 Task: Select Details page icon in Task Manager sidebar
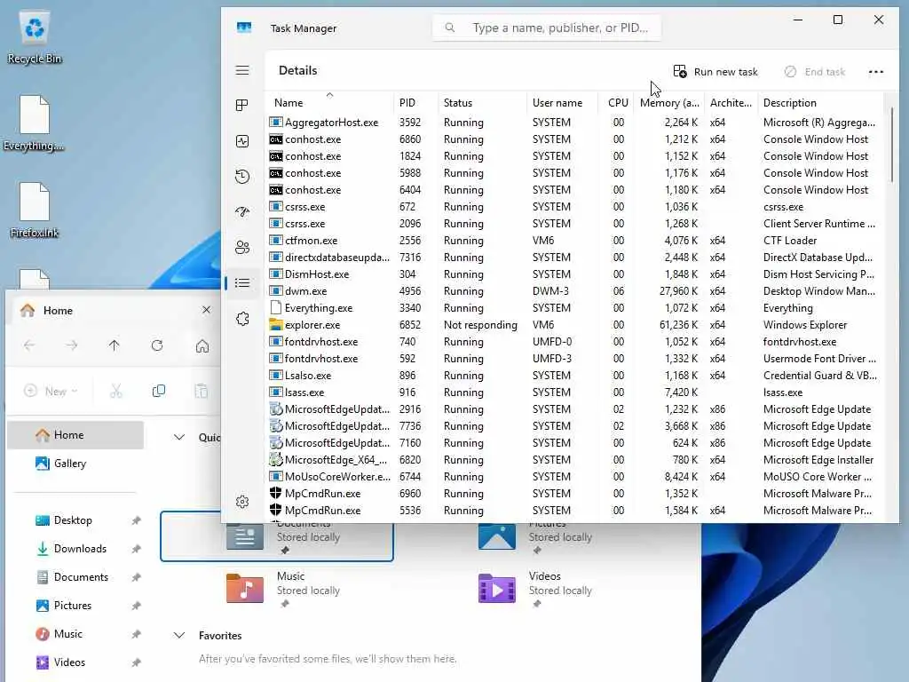point(242,283)
